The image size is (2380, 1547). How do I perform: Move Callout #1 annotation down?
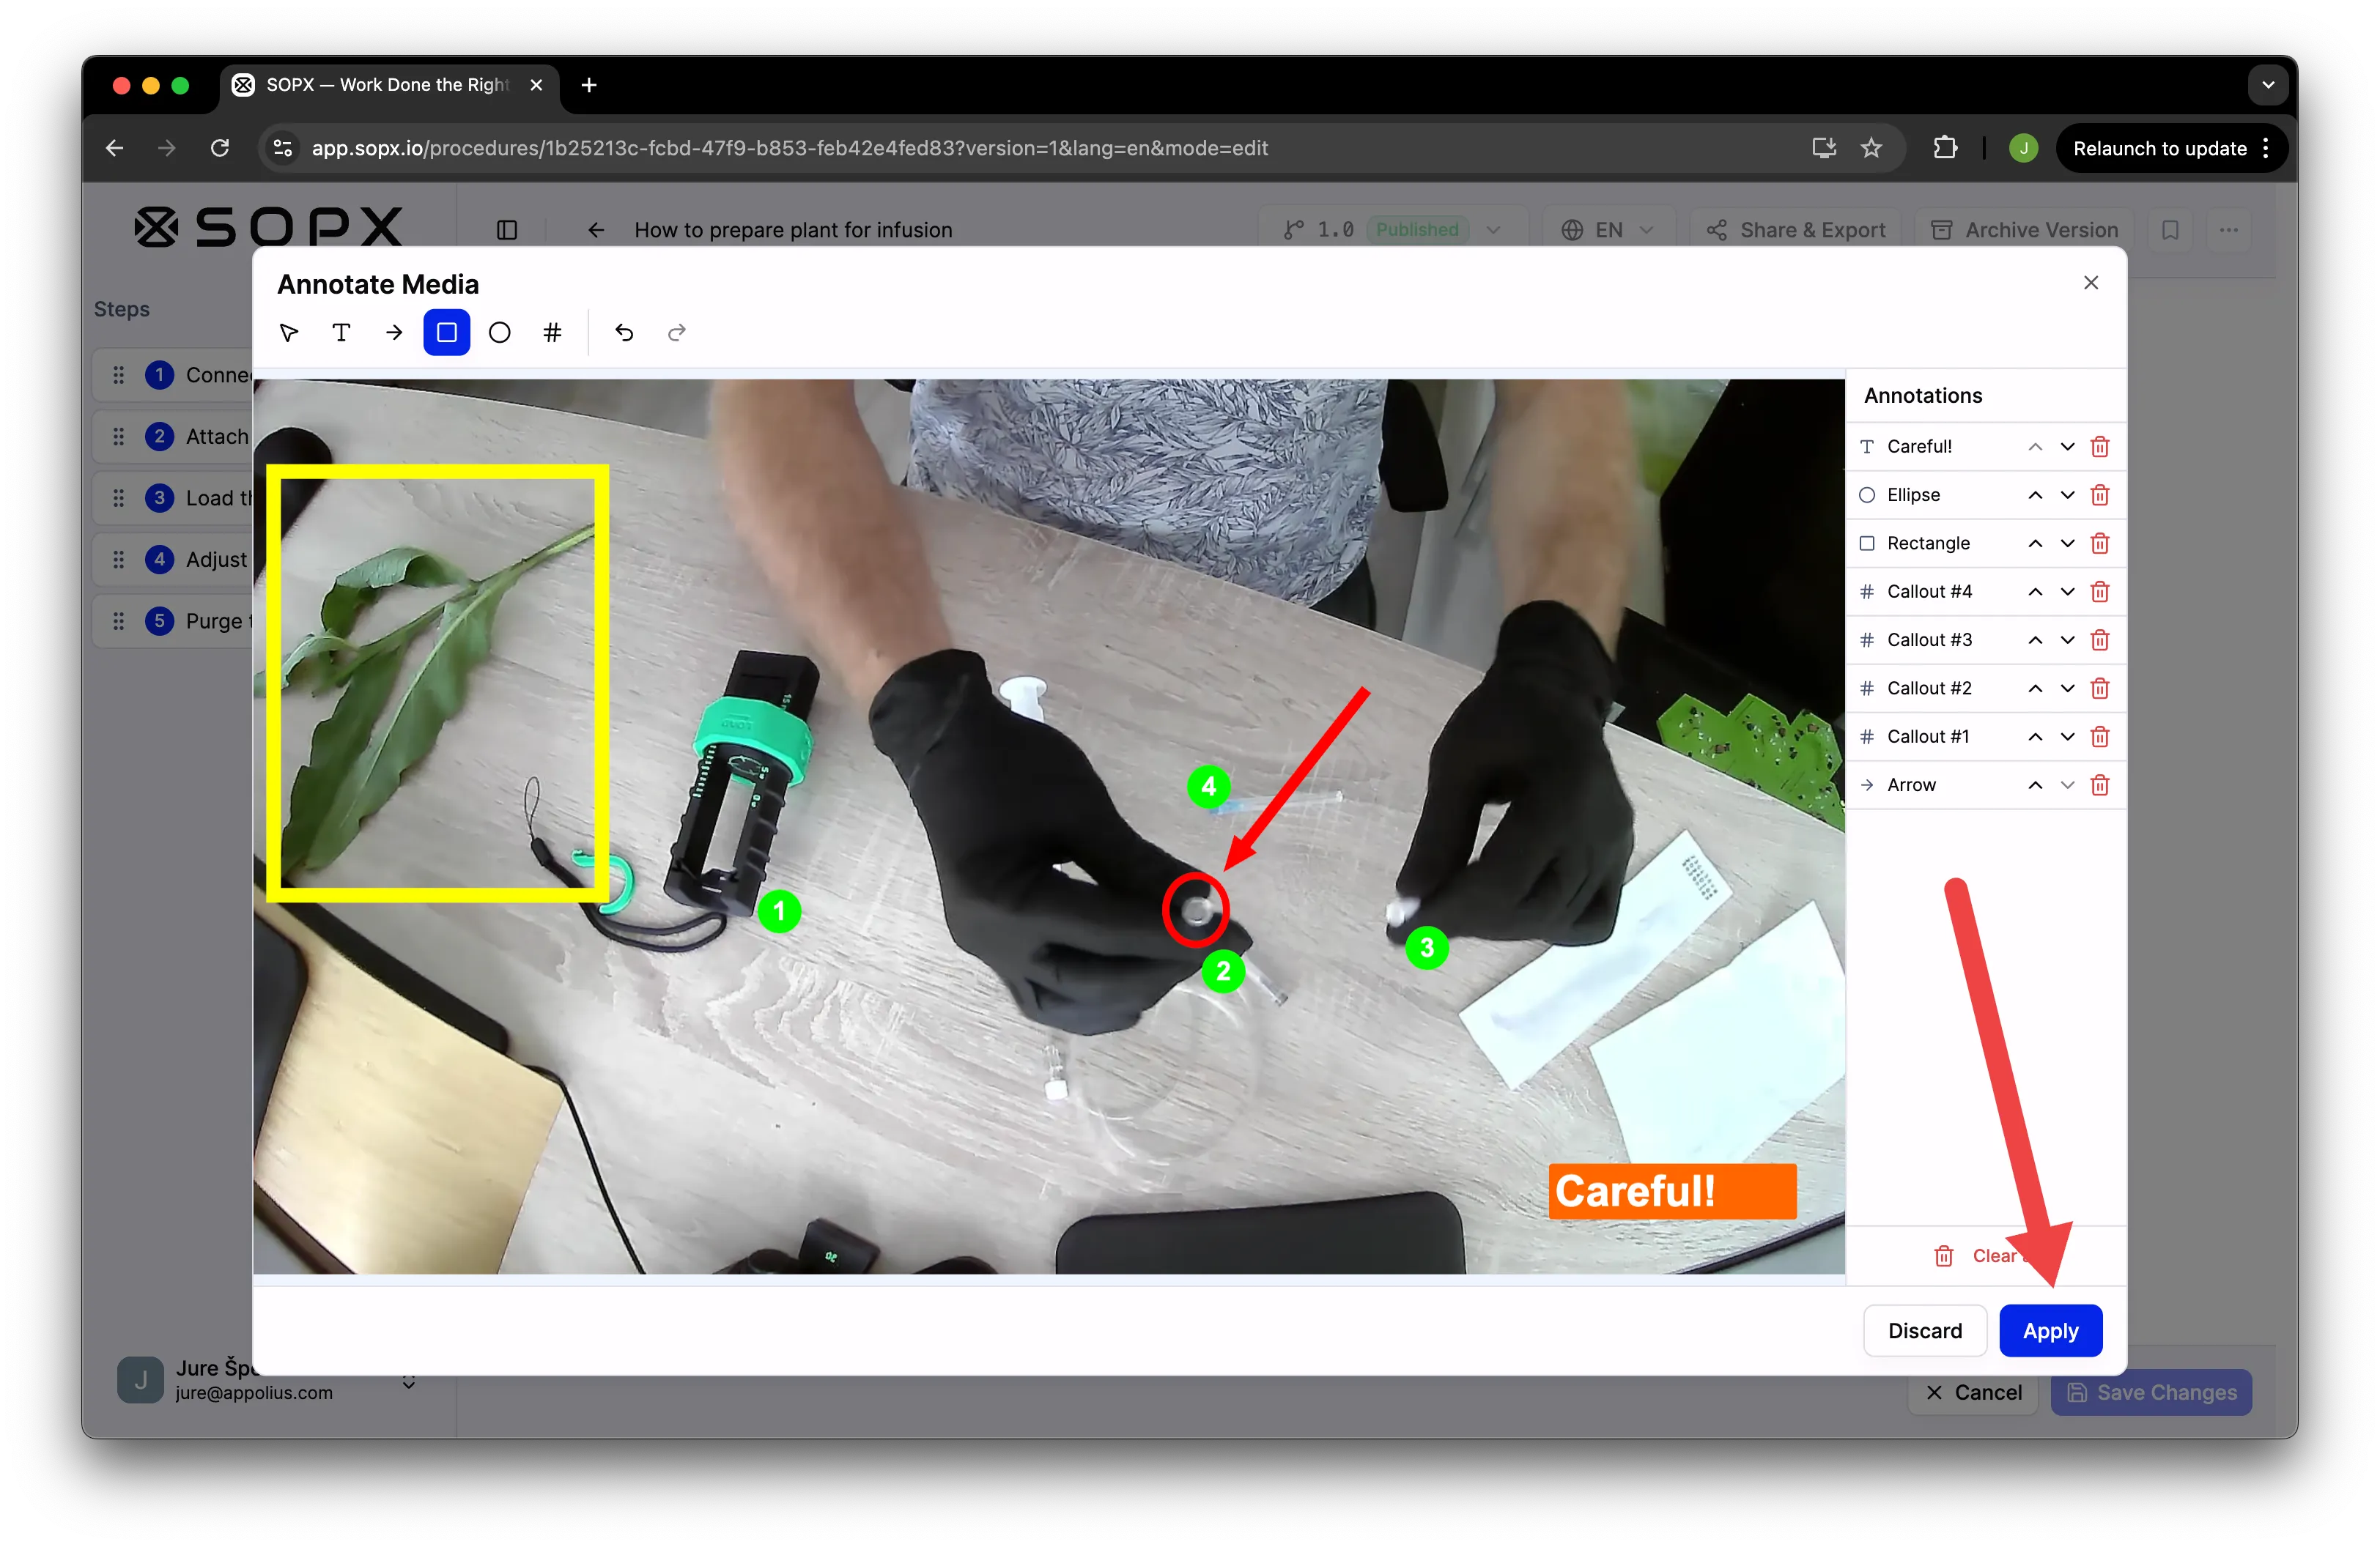click(x=2067, y=737)
